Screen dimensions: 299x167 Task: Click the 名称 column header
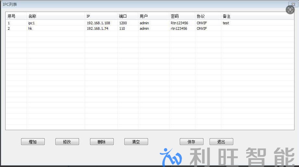(55, 16)
